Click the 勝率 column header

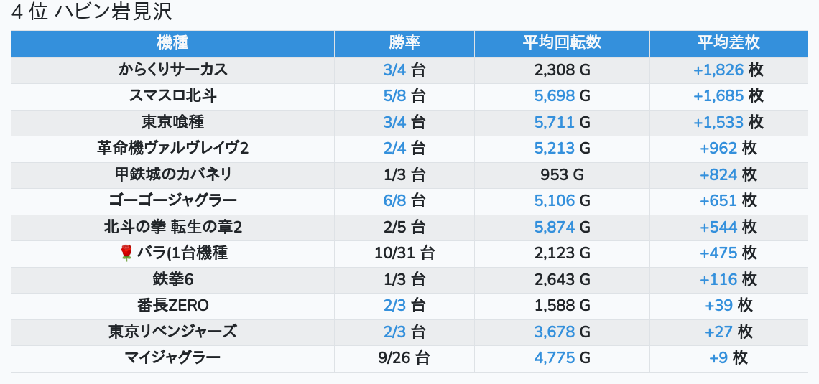(404, 43)
